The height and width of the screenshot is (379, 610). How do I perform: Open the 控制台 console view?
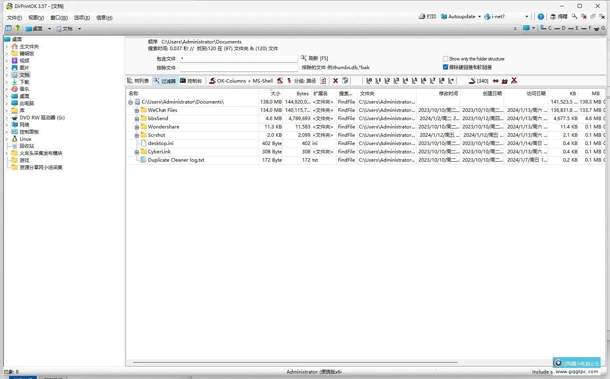click(x=191, y=81)
